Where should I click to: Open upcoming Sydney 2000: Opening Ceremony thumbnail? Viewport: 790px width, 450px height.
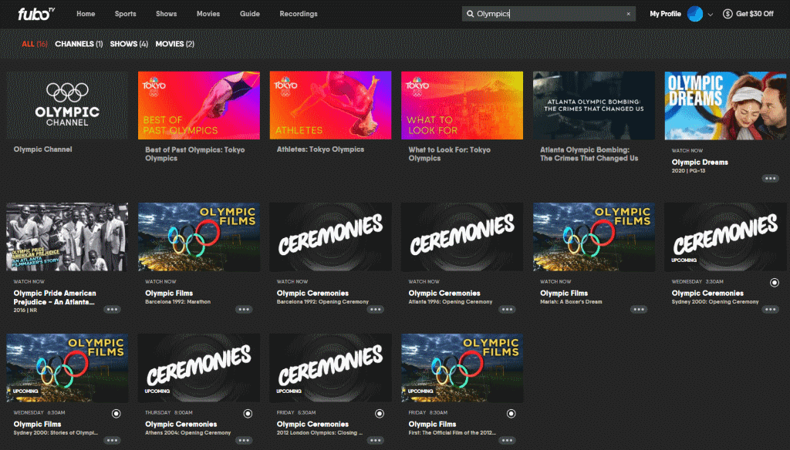coord(725,237)
